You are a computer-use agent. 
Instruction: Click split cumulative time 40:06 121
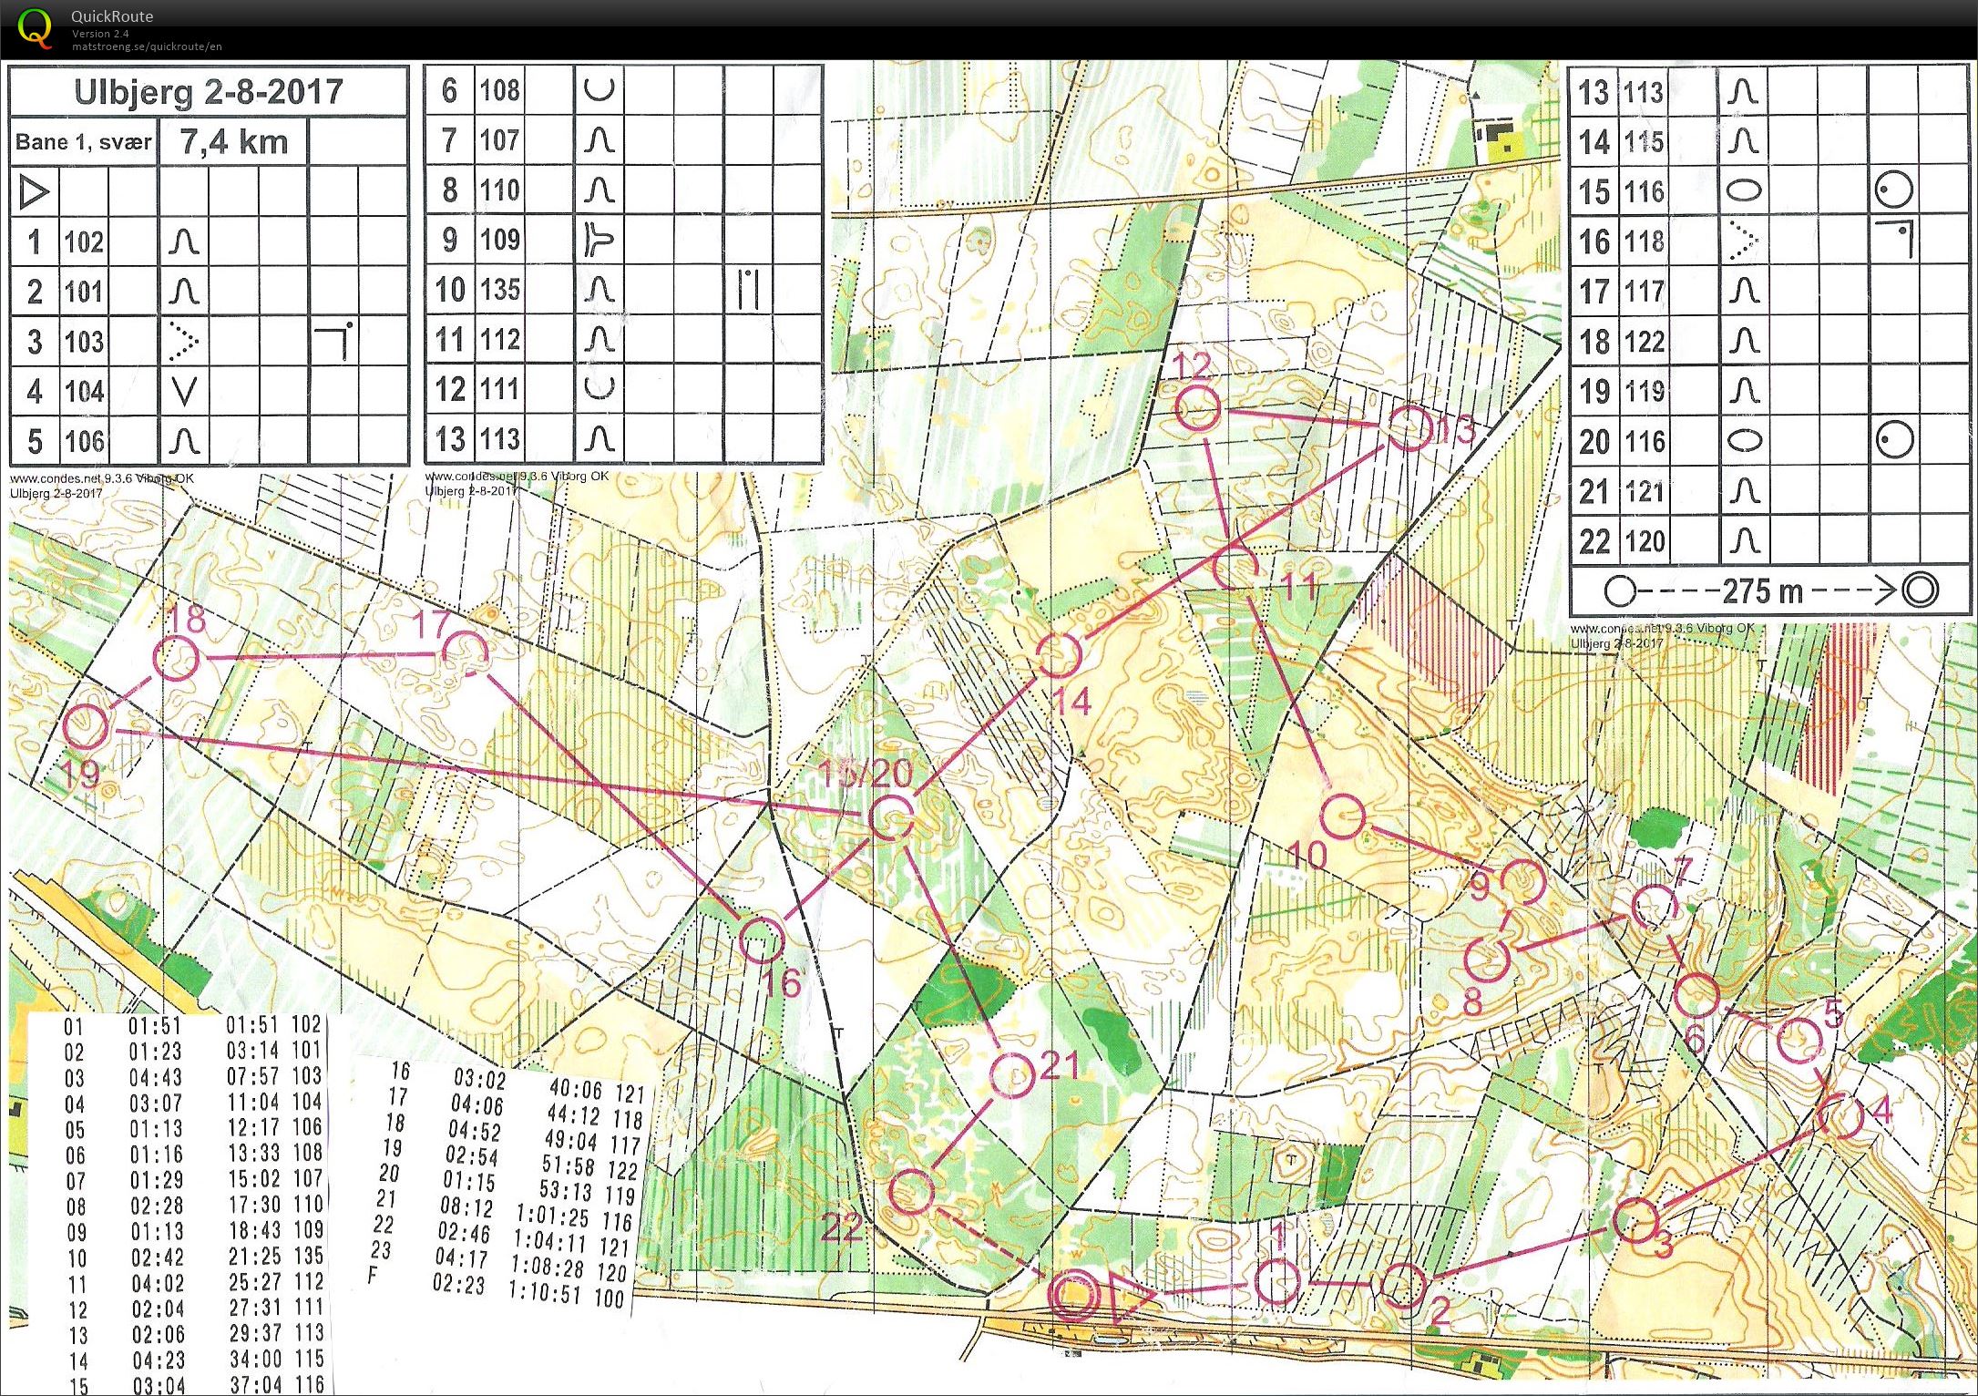click(597, 1090)
